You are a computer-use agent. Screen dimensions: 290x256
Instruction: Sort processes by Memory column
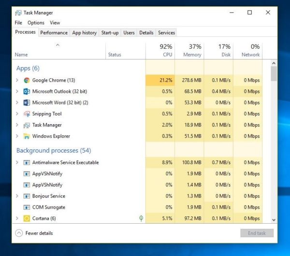(x=189, y=51)
